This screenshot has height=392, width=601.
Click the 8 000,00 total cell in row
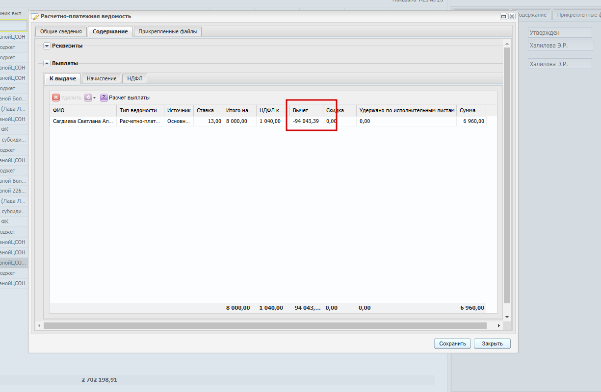click(239, 121)
